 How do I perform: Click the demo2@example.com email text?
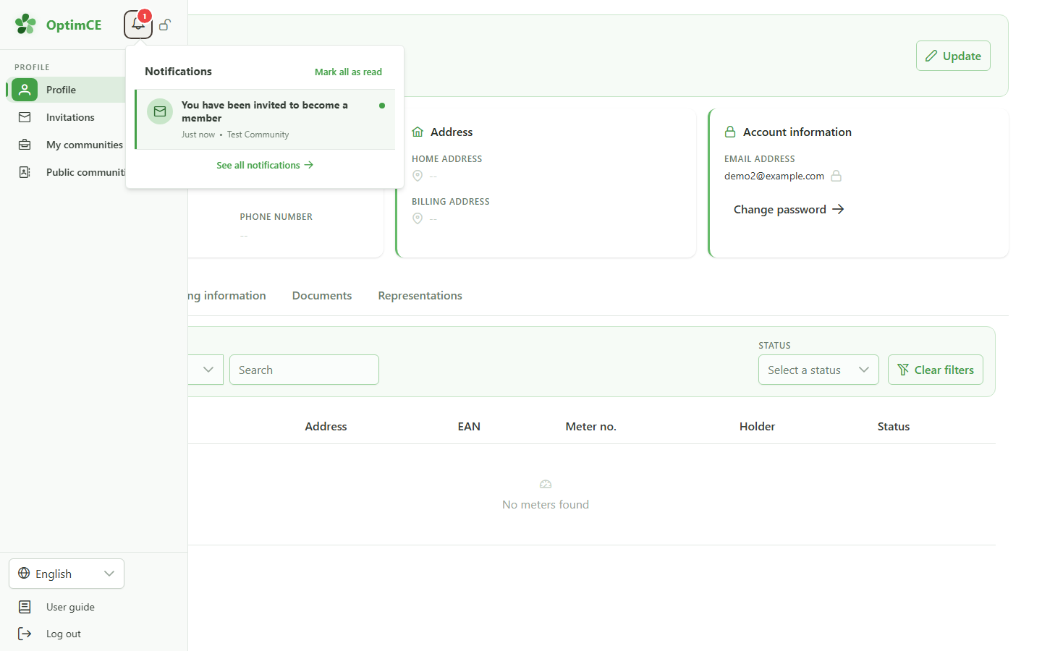tap(774, 176)
